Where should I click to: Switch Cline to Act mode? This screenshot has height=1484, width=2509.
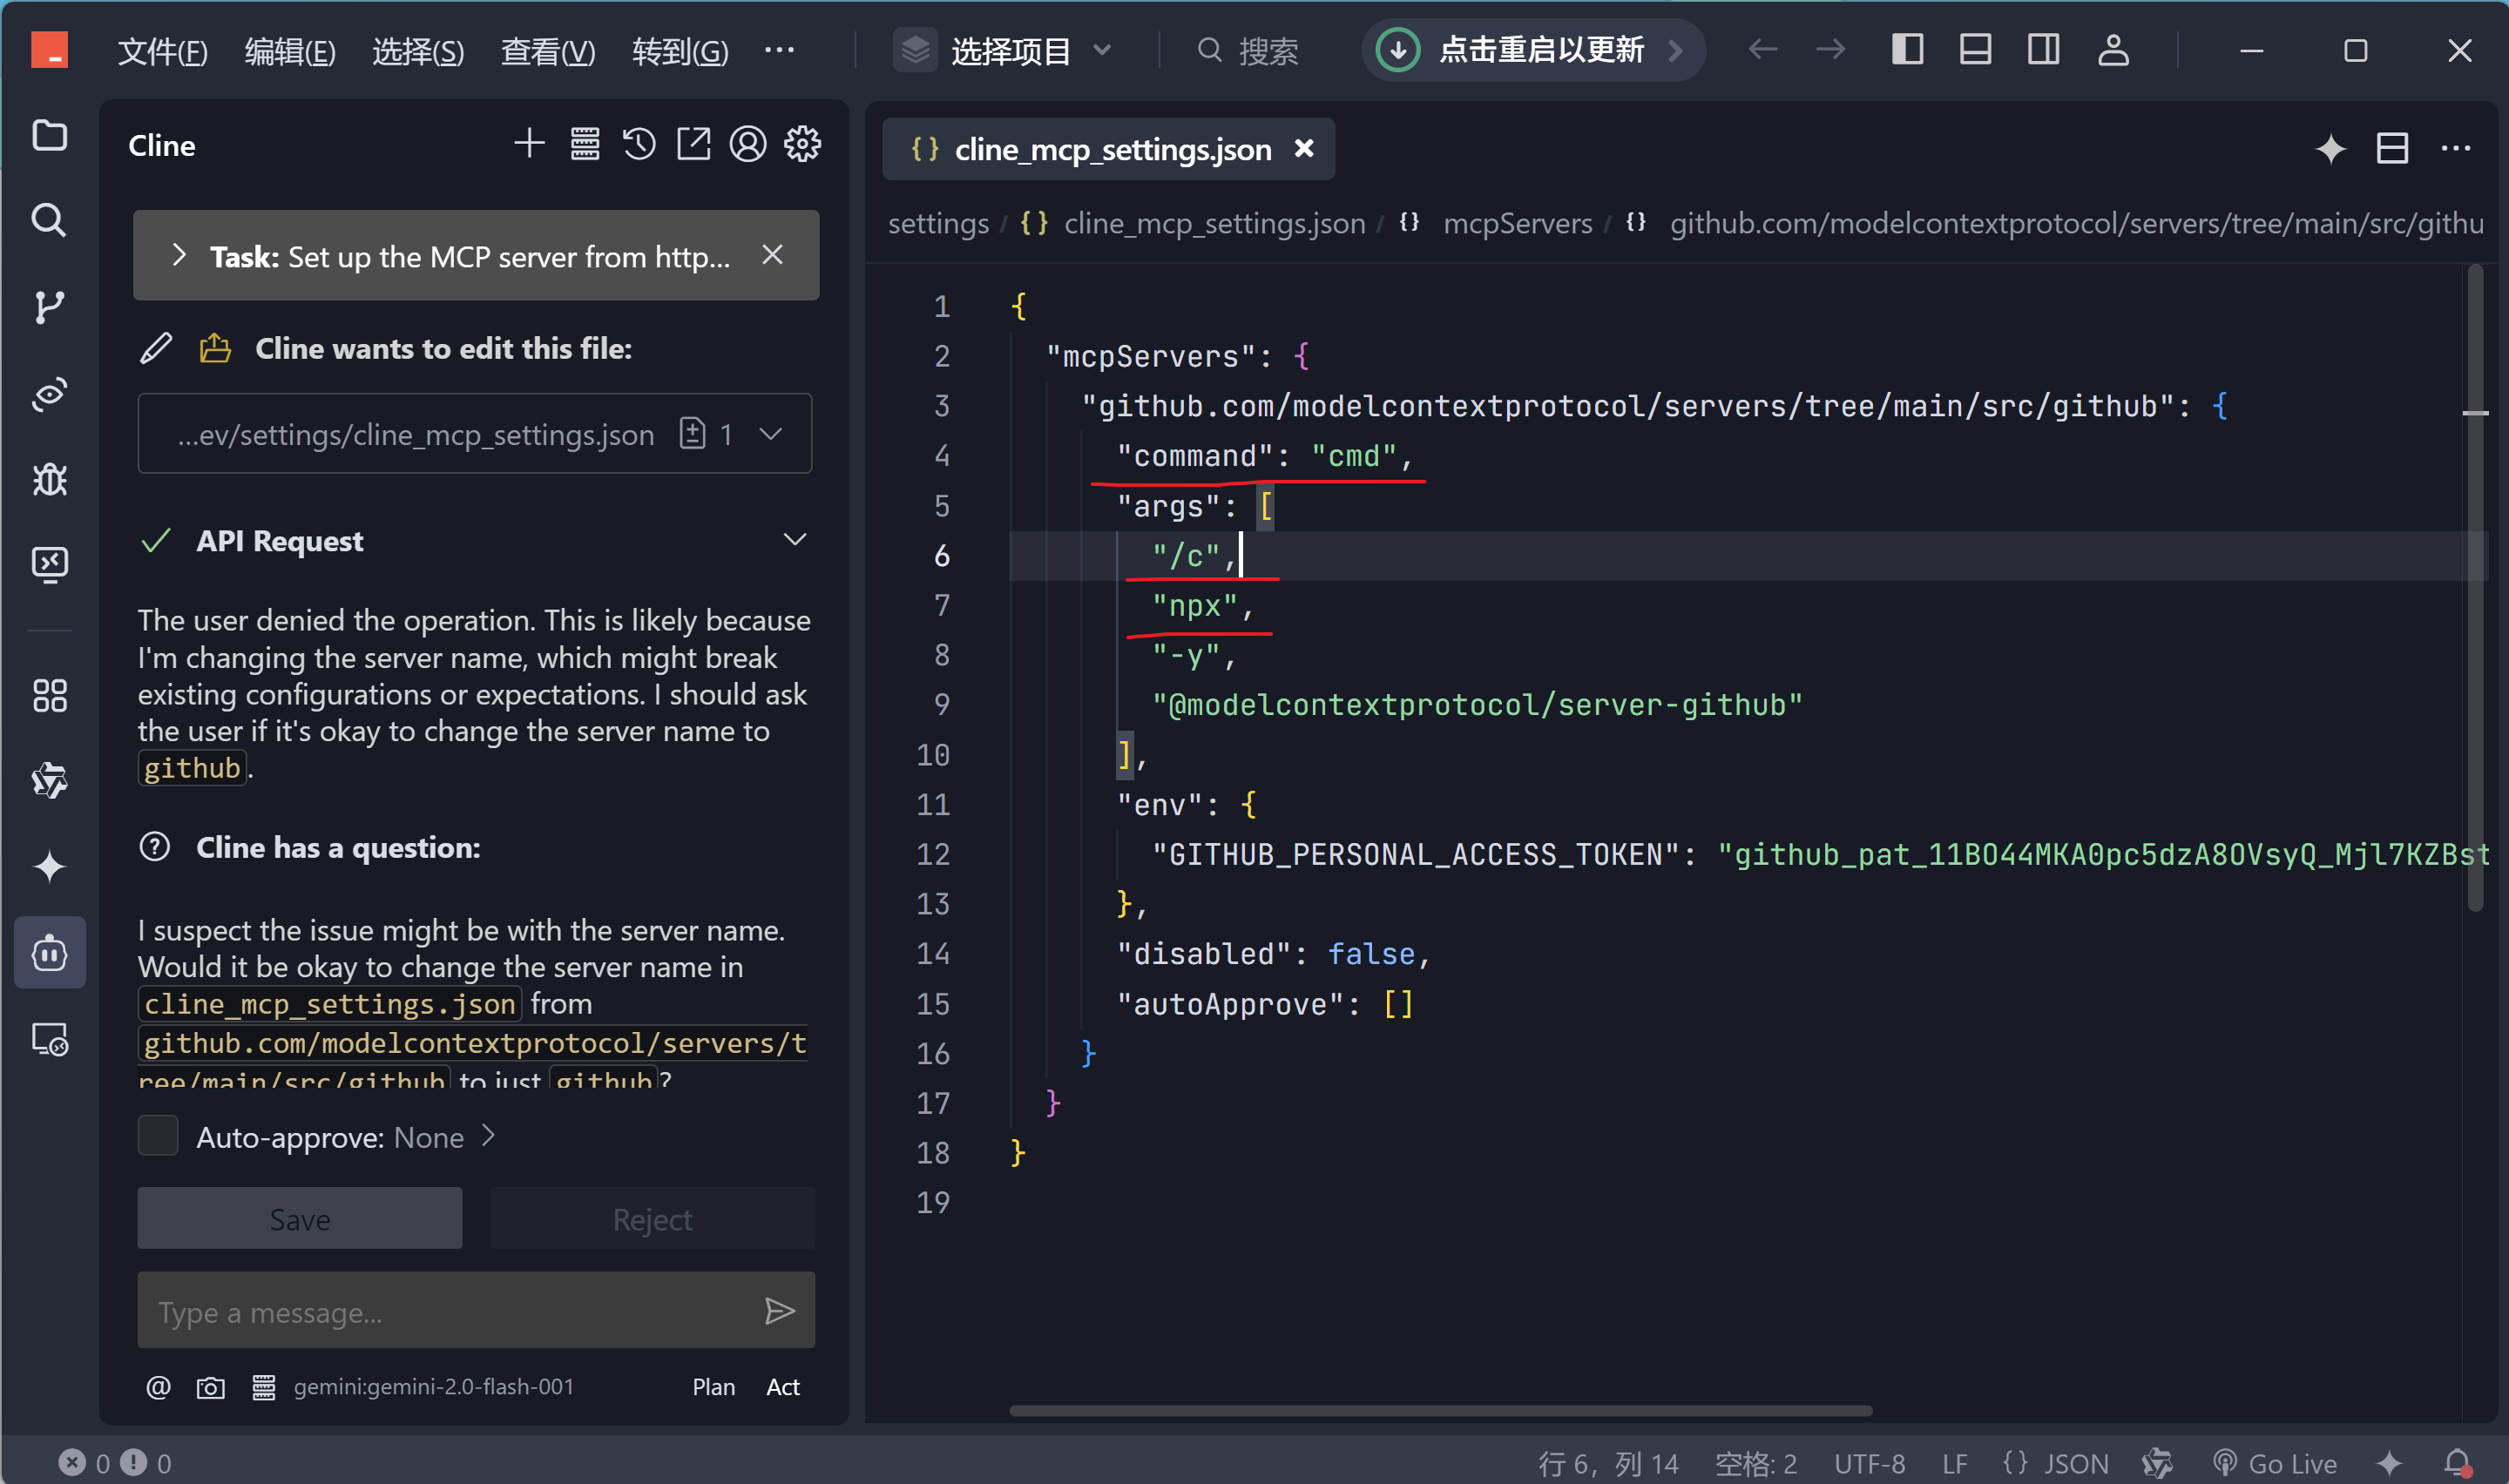[782, 1387]
